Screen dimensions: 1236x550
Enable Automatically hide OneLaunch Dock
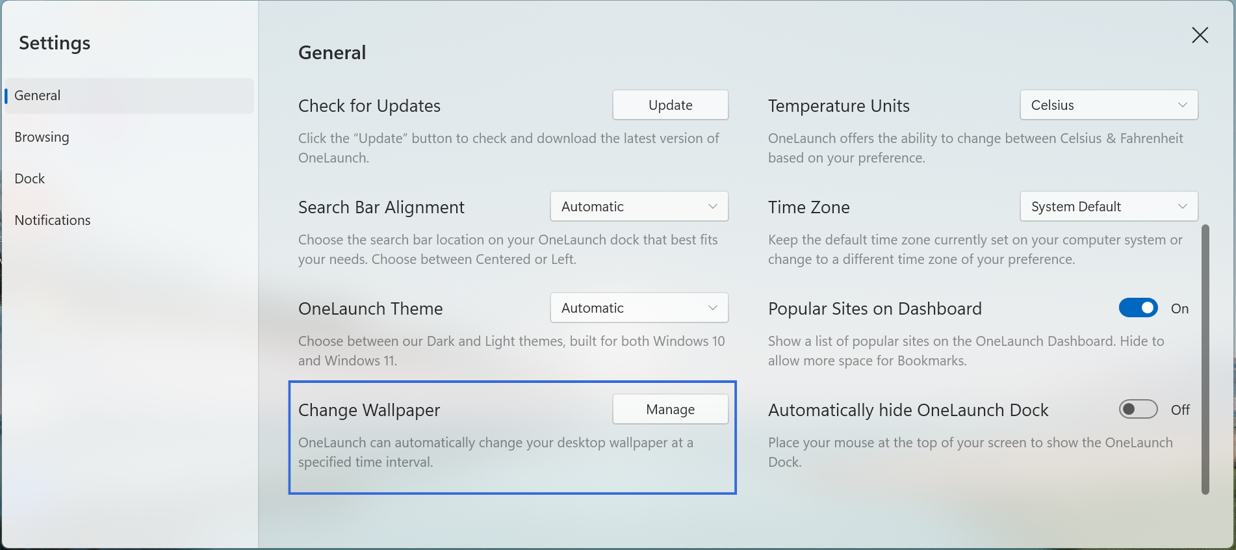(x=1138, y=409)
